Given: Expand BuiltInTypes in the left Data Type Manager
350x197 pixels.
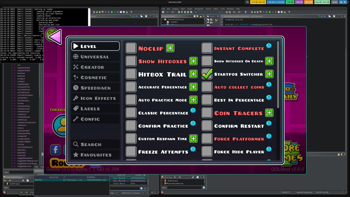Looking at the screenshot, I should (x=4, y=184).
